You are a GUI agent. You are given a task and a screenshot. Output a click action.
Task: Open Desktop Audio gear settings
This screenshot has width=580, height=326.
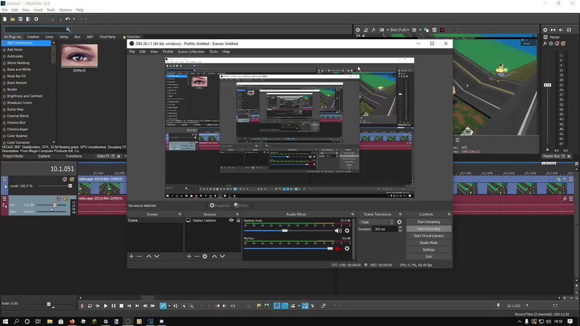click(x=347, y=231)
